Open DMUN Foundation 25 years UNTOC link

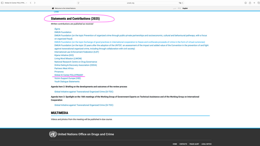(132, 47)
